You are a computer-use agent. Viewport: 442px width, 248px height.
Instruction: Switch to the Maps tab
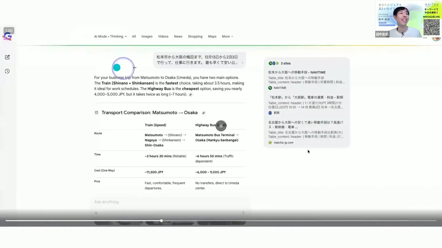pyautogui.click(x=212, y=36)
